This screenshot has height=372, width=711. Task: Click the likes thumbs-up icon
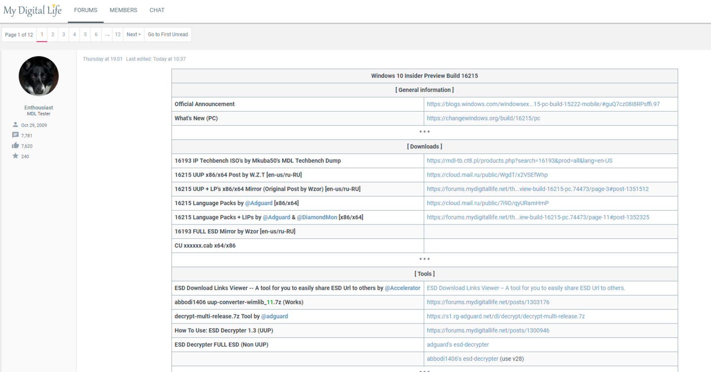point(15,146)
